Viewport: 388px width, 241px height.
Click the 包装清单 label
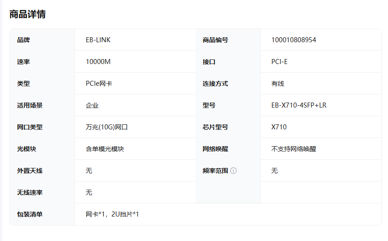point(30,214)
